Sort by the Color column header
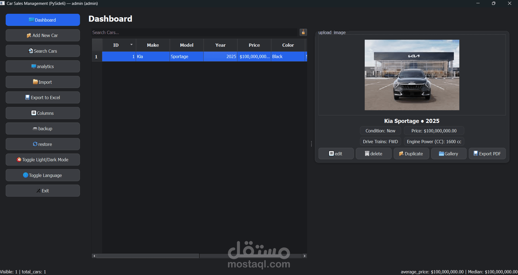The width and height of the screenshot is (518, 275). 288,45
